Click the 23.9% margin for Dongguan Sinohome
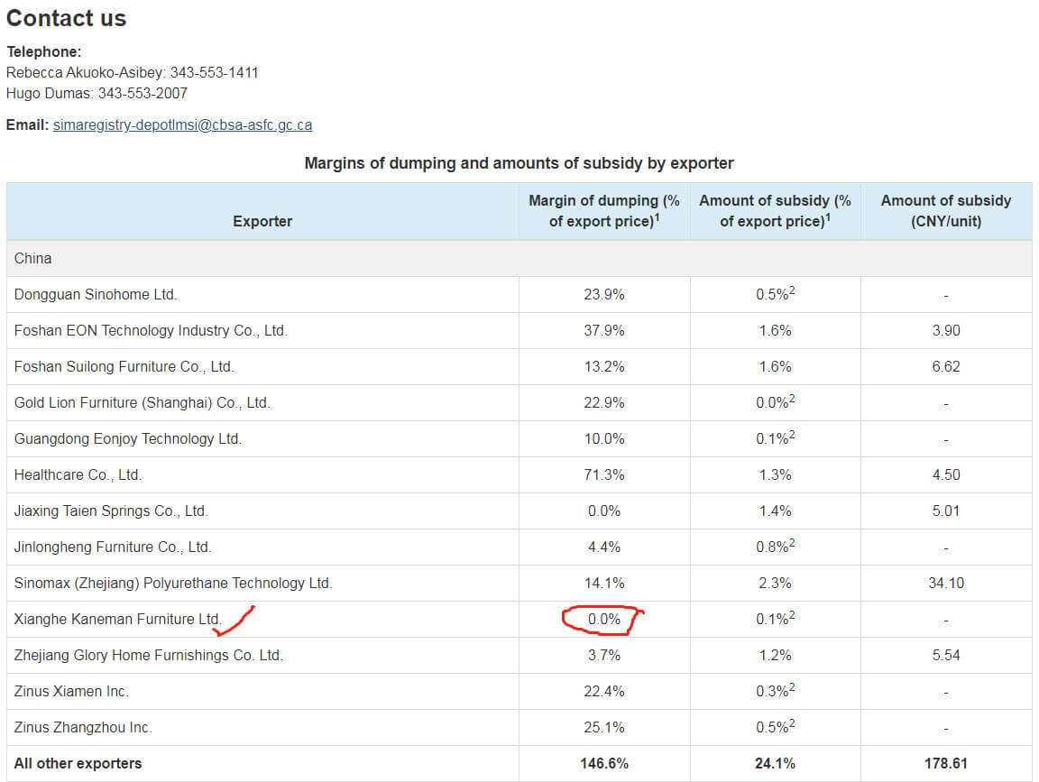The image size is (1039, 782). tap(604, 294)
